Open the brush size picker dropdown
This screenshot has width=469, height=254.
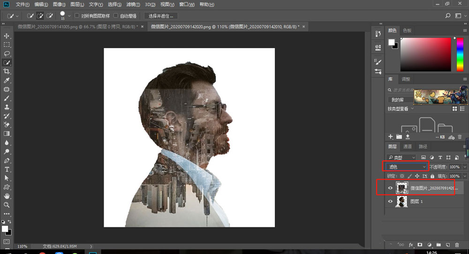tap(69, 17)
